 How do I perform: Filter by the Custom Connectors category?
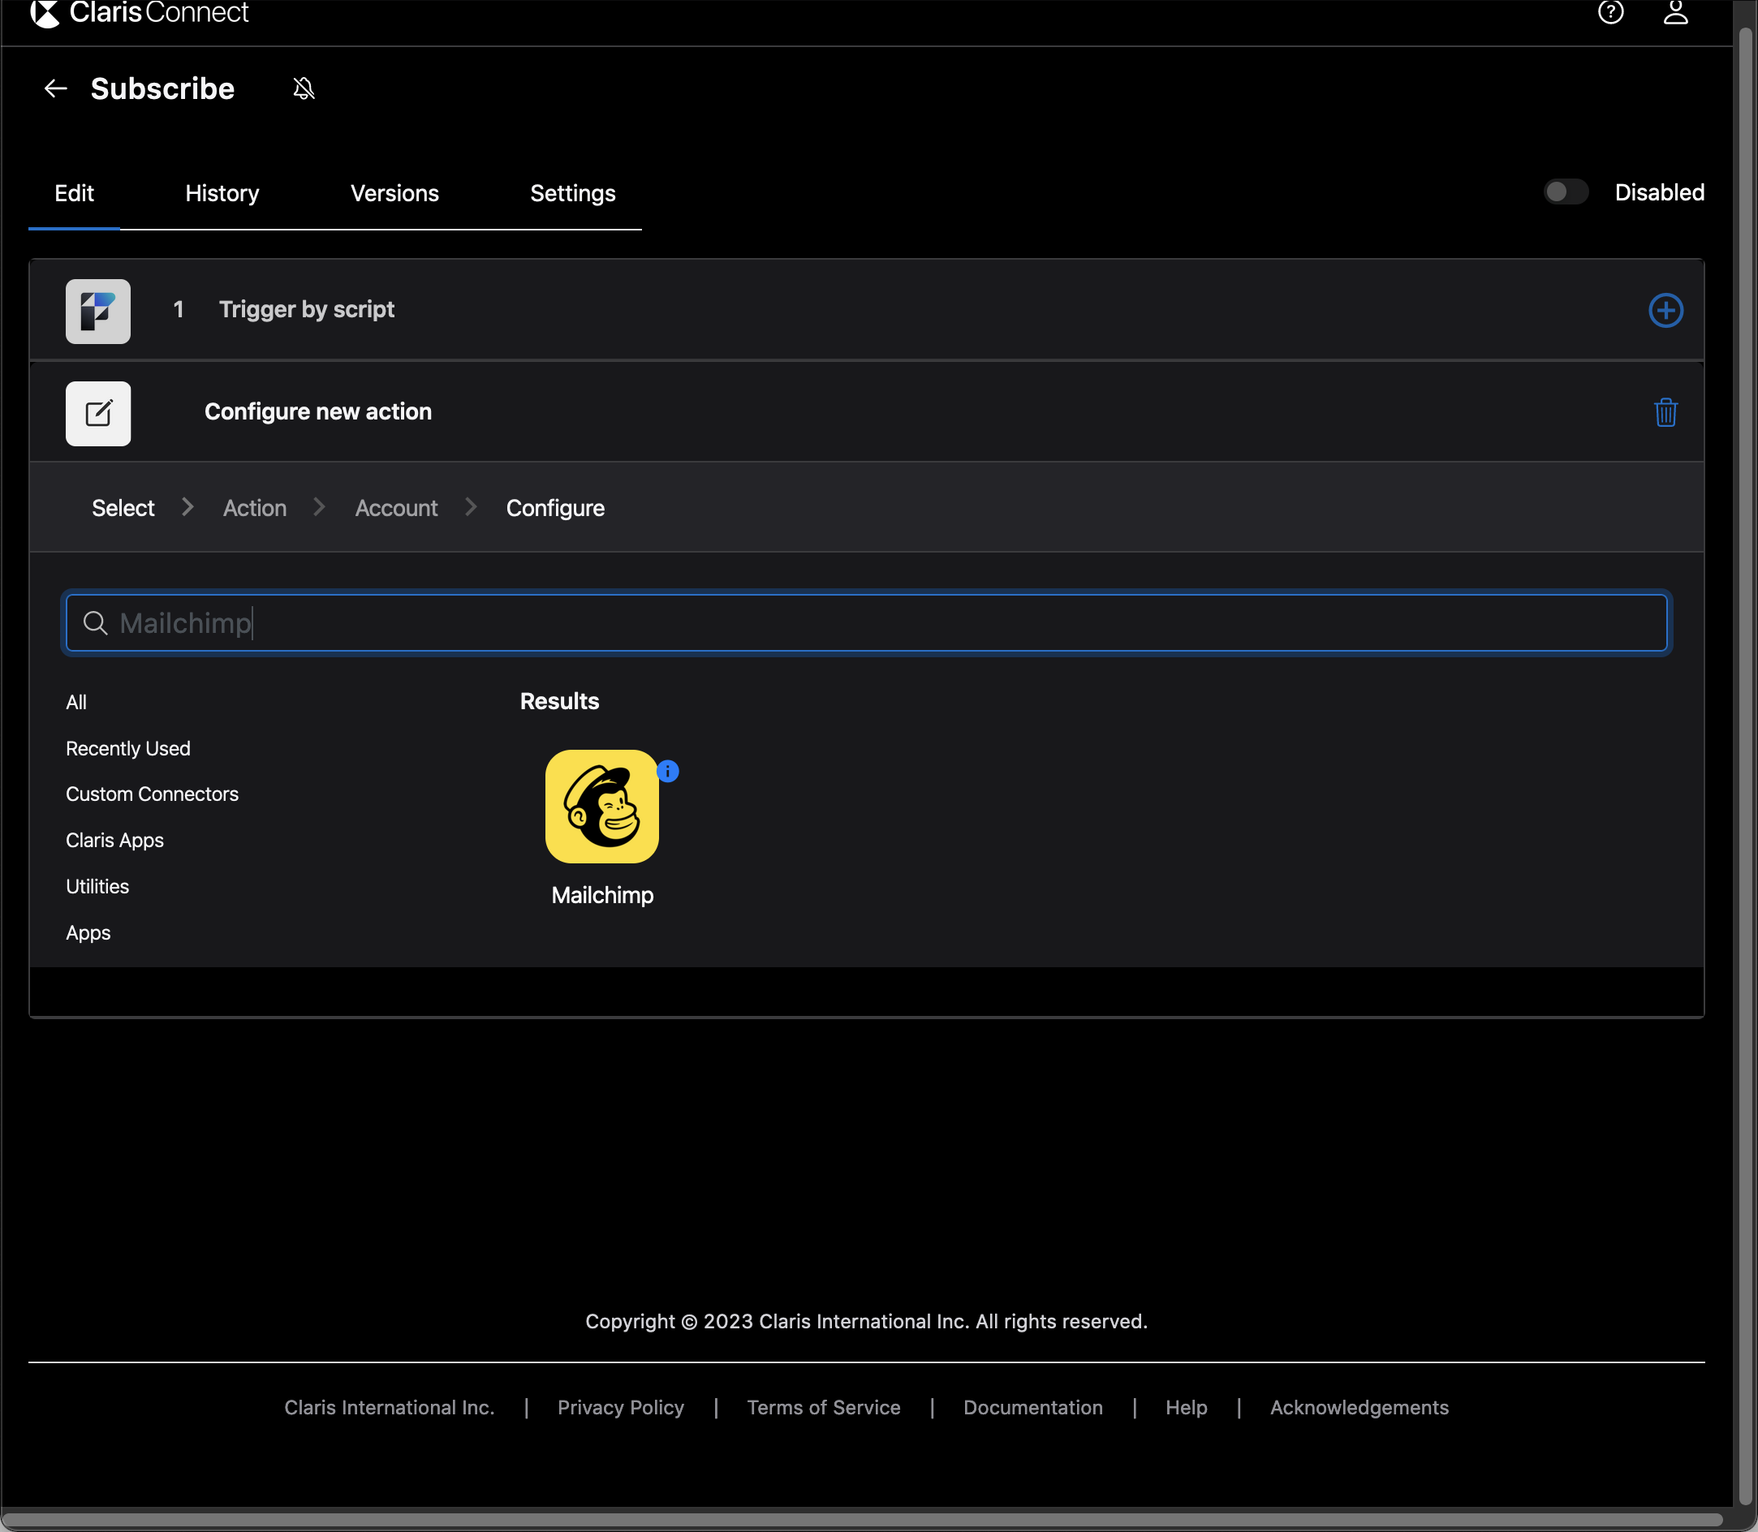click(153, 794)
